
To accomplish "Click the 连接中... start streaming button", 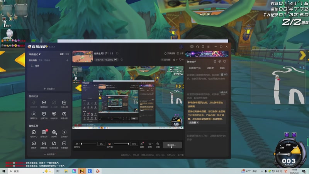I will click(x=172, y=145).
